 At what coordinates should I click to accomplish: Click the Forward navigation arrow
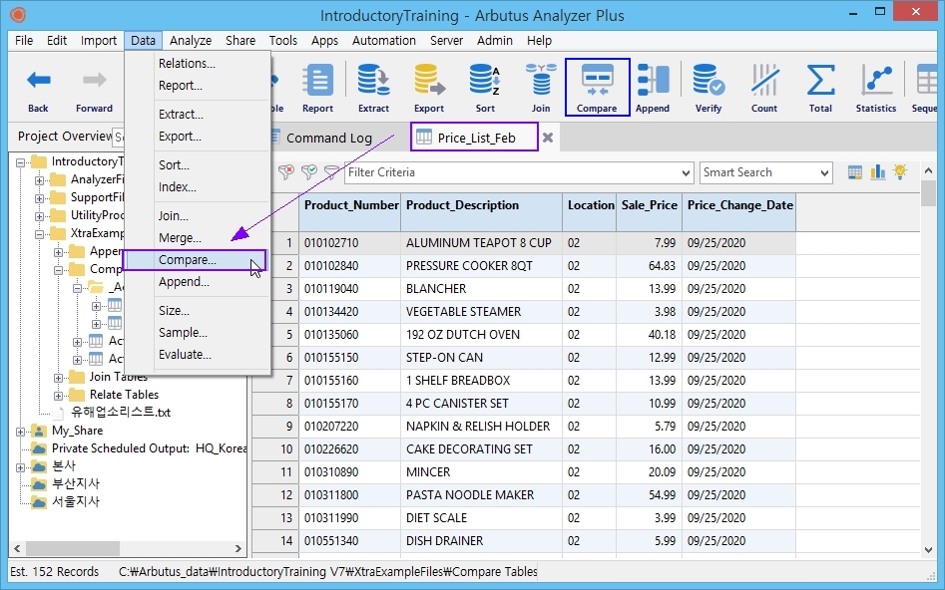pos(94,80)
